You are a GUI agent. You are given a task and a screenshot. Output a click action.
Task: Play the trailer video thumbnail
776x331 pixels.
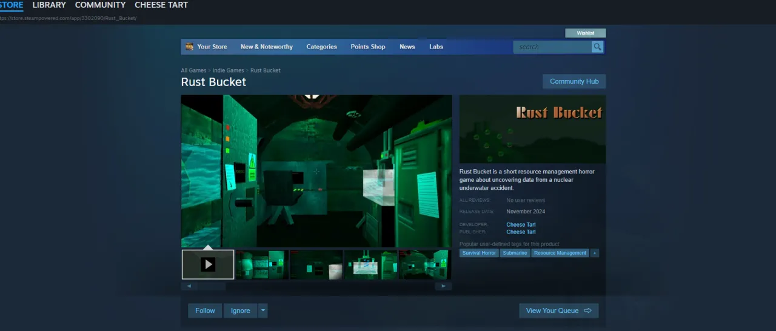pos(208,264)
